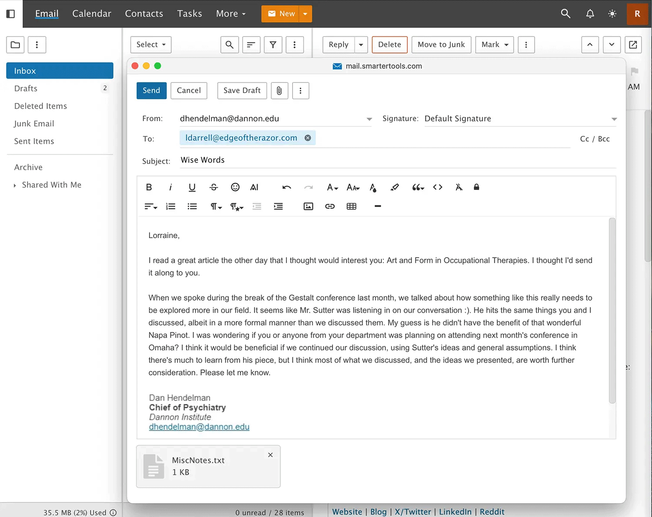Expand the Shared With Me folder
Image resolution: width=652 pixels, height=517 pixels.
click(15, 185)
